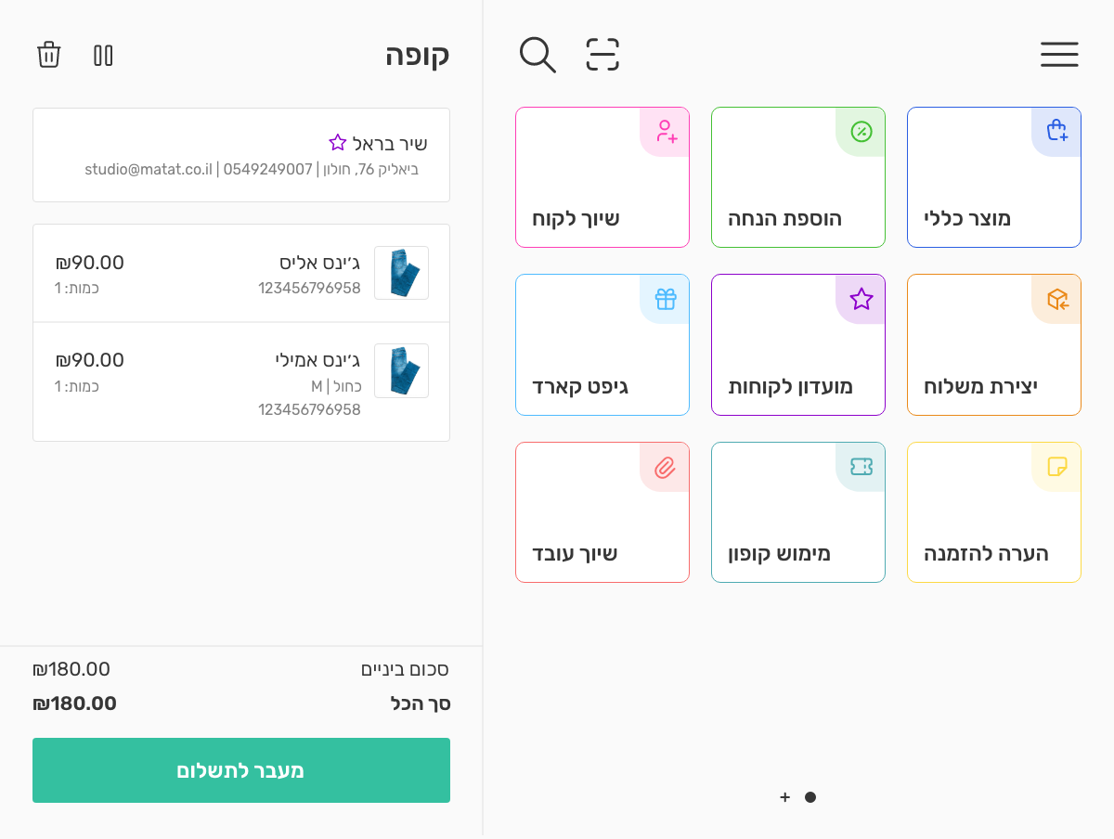1114x839 pixels.
Task: Click the שיוך עובד tile
Action: click(602, 512)
